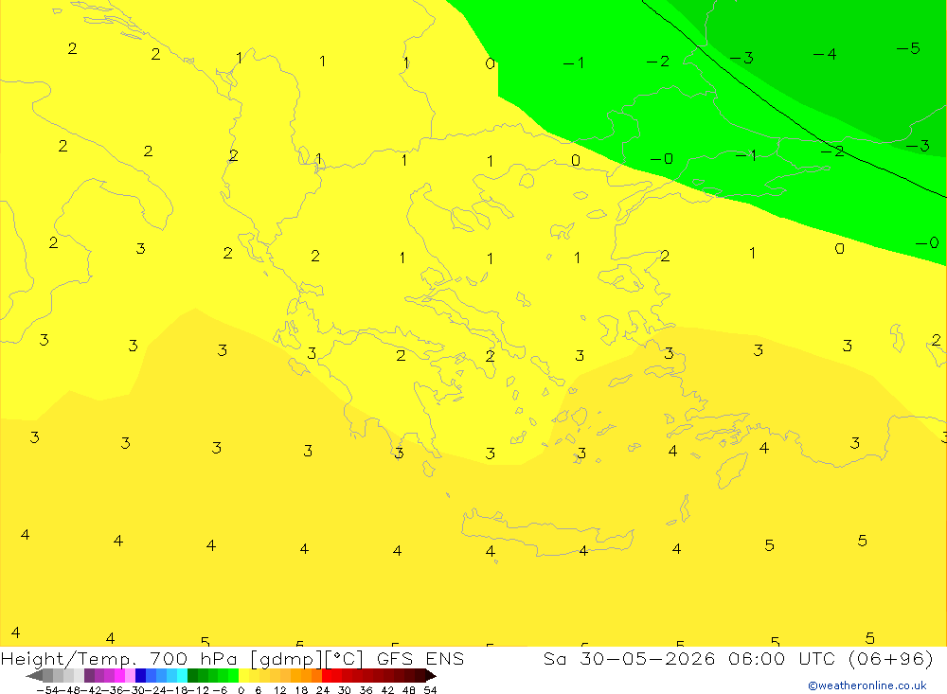
Task: Click the legend label "54"
Action: 430,690
